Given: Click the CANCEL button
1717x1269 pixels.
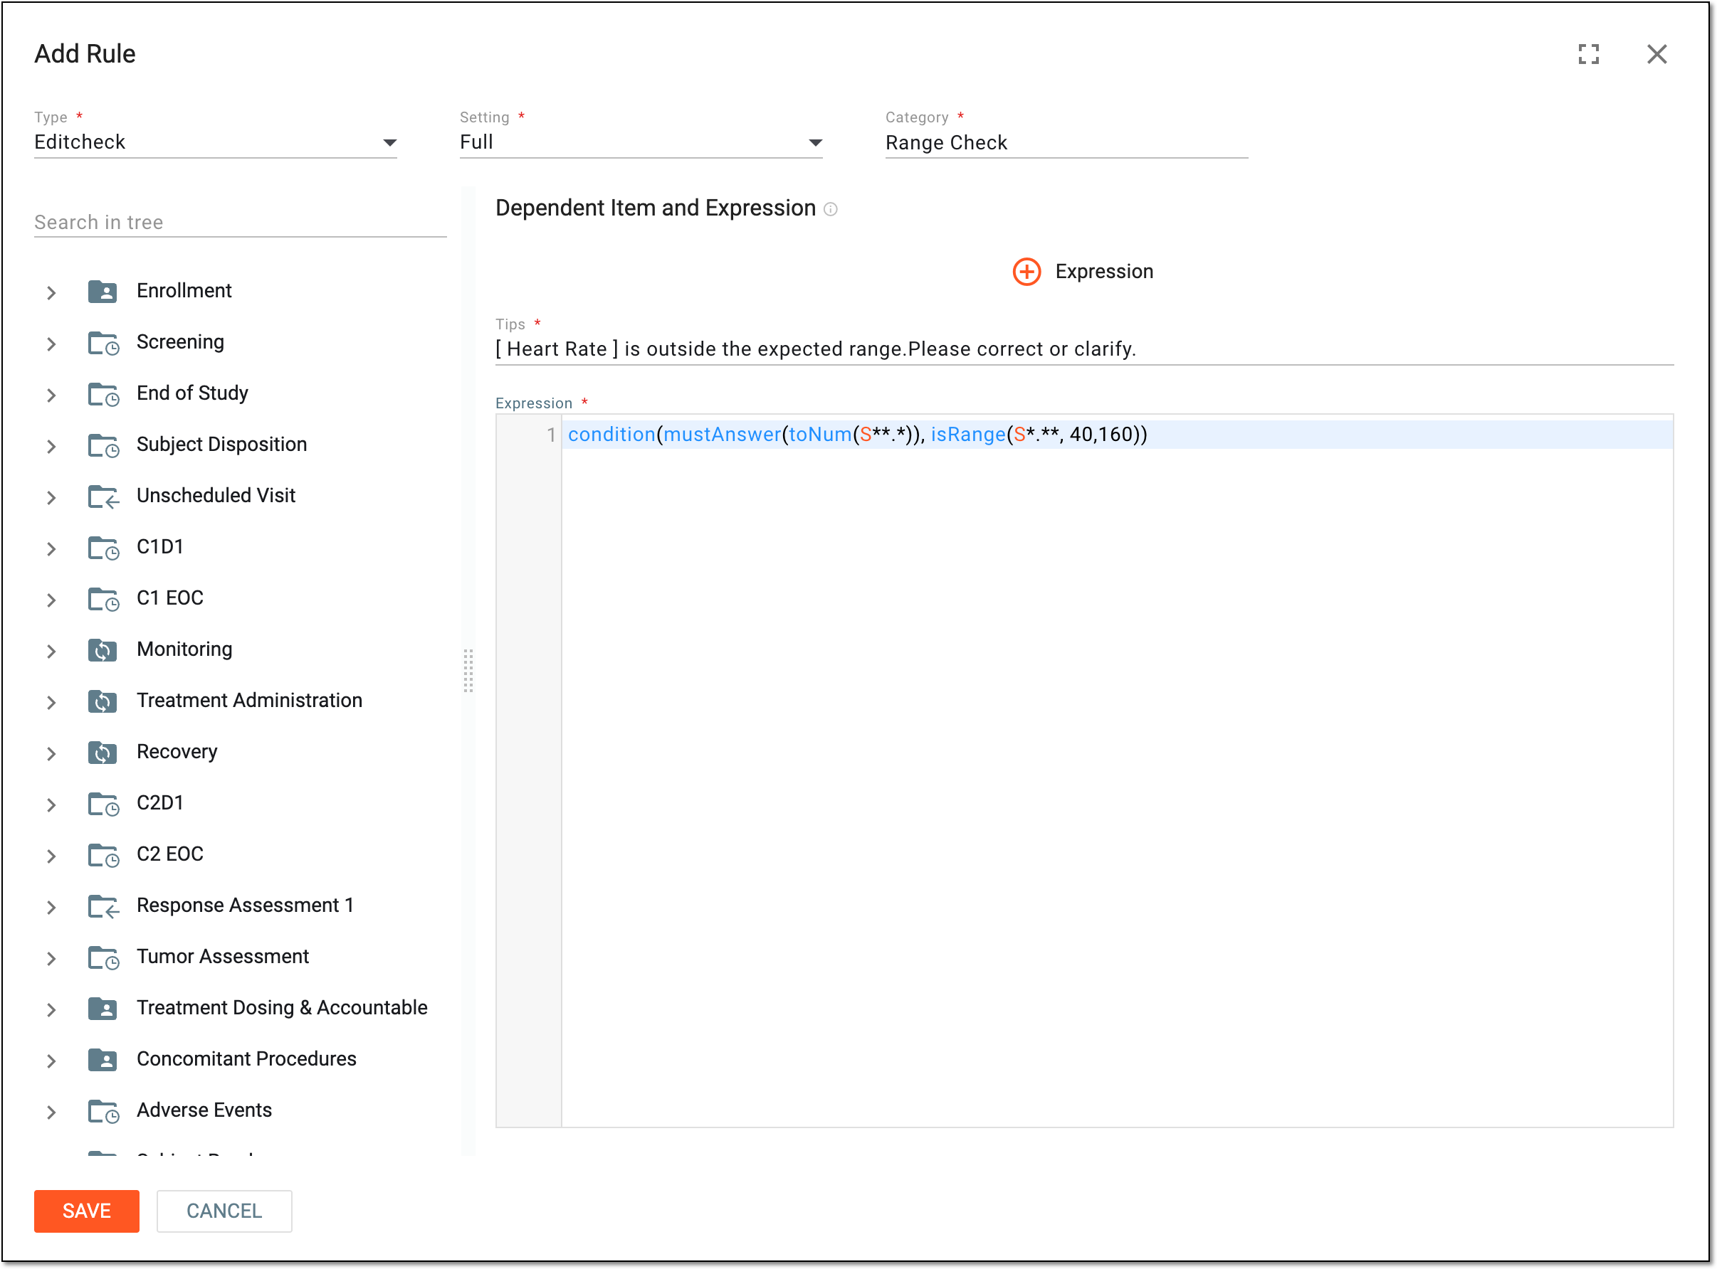Looking at the screenshot, I should coord(224,1211).
